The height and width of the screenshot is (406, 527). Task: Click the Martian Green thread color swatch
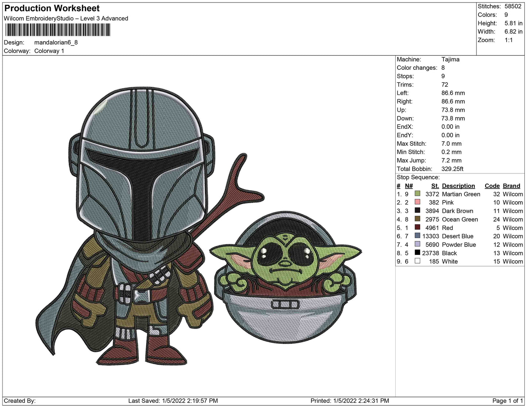[418, 194]
